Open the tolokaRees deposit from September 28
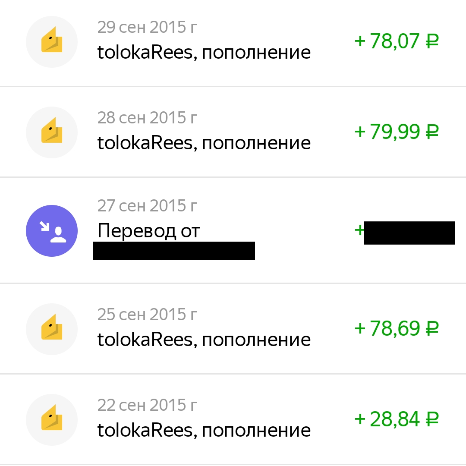Viewport: 466px width, 466px height. point(204,142)
